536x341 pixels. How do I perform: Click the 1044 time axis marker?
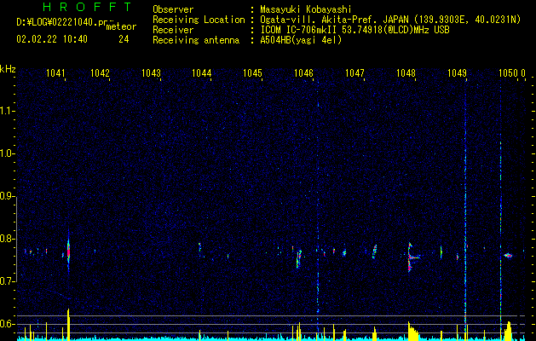tap(202, 72)
